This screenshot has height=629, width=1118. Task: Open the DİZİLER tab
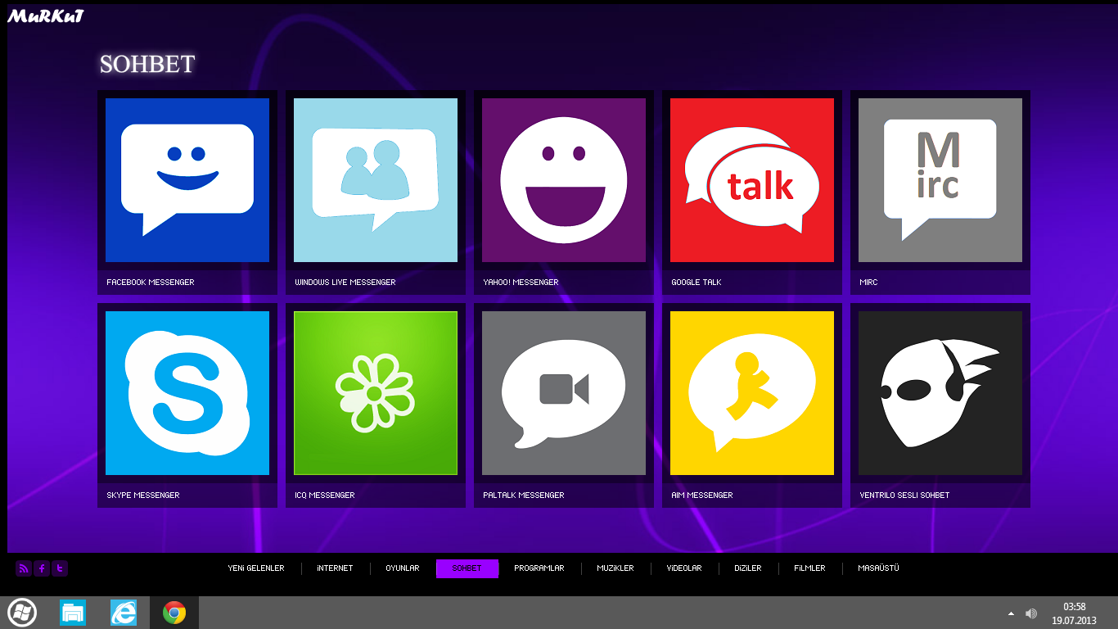tap(748, 568)
